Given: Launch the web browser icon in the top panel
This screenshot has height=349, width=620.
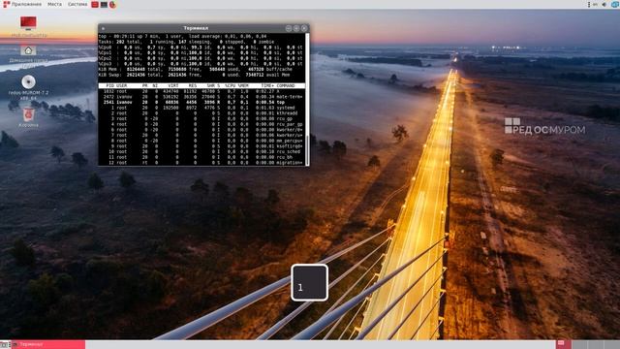Looking at the screenshot, I should tap(112, 4).
